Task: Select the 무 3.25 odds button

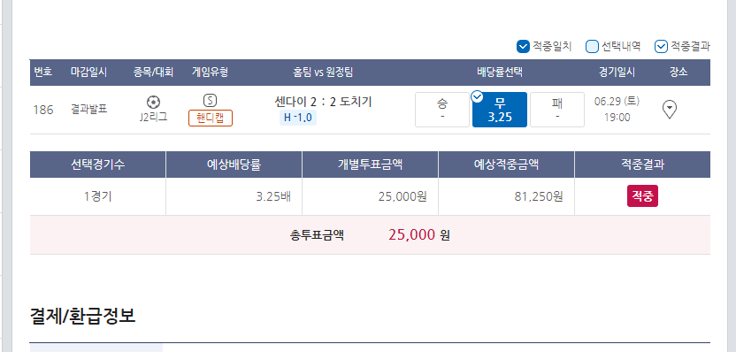Action: point(500,110)
